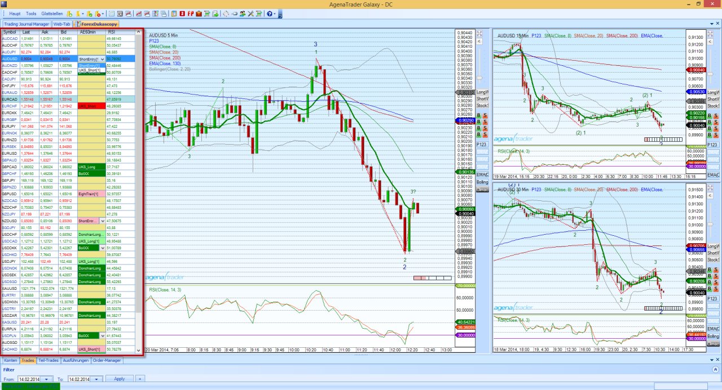Viewport: 722px width, 390px height.
Task: Toggle Bollinger indicator on 5 Min chart sidebar
Action: pyautogui.click(x=482, y=182)
